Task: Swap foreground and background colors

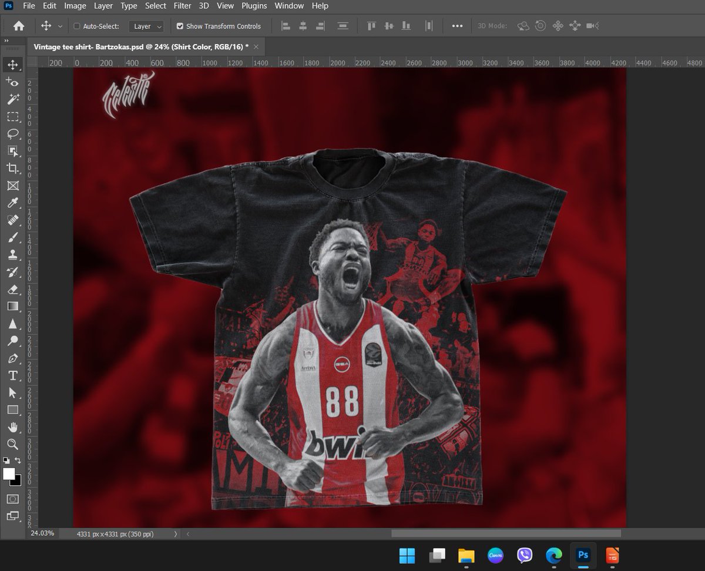Action: click(18, 460)
